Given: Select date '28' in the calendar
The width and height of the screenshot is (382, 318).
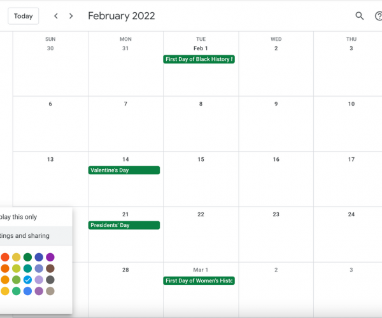Looking at the screenshot, I should click(125, 270).
